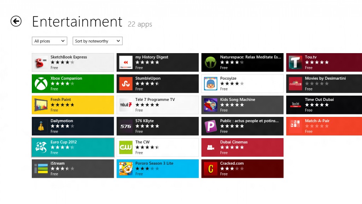The image size is (362, 204).
Task: Click Movies by Desimartini title text
Action: point(325,78)
